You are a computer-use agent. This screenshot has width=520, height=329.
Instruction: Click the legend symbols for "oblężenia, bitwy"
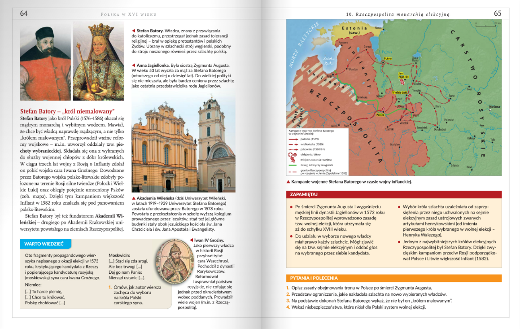tap(292, 154)
